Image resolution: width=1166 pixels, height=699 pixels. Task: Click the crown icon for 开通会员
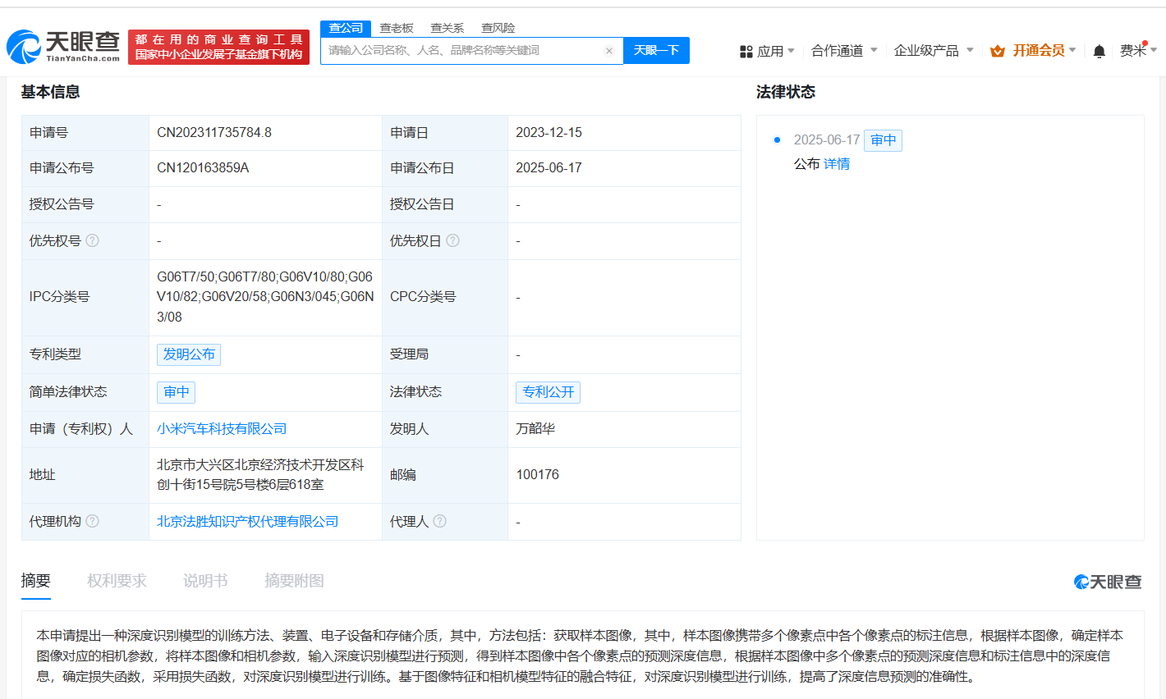pyautogui.click(x=998, y=51)
